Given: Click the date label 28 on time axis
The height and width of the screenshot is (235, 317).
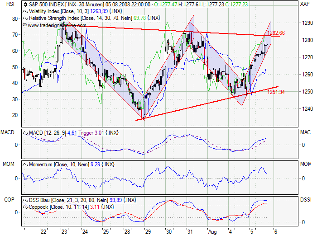Looking at the screenshot, I should (127, 231).
